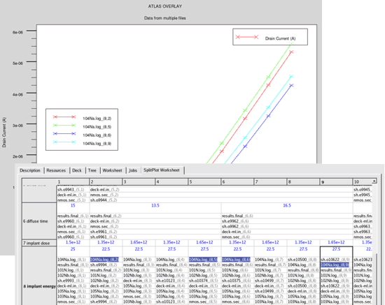This screenshot has height=305, width=385.
Task: Click the '7 implant dose' row header
Action: 39,243
